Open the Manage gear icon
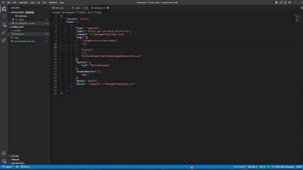 click(4, 161)
